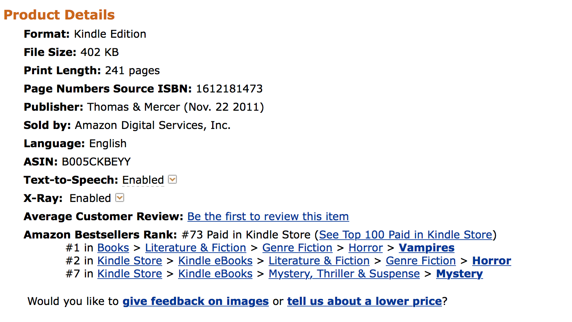The width and height of the screenshot is (572, 322).
Task: Open Kindle eBooks in the #2 ranking row
Action: (215, 261)
